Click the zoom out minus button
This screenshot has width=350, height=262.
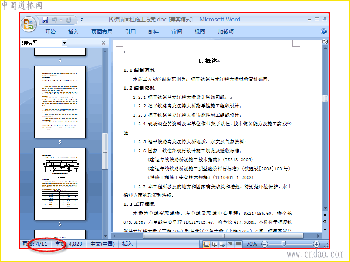265,244
